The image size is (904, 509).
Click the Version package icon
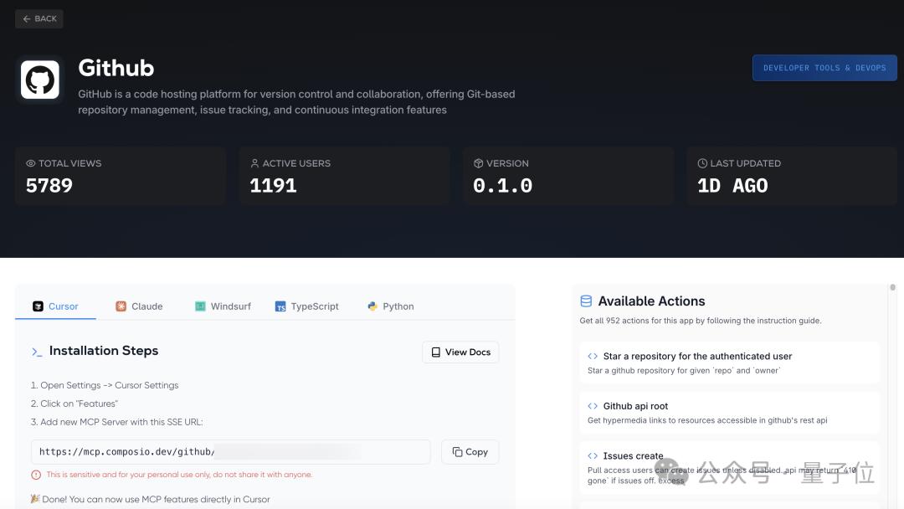point(479,163)
